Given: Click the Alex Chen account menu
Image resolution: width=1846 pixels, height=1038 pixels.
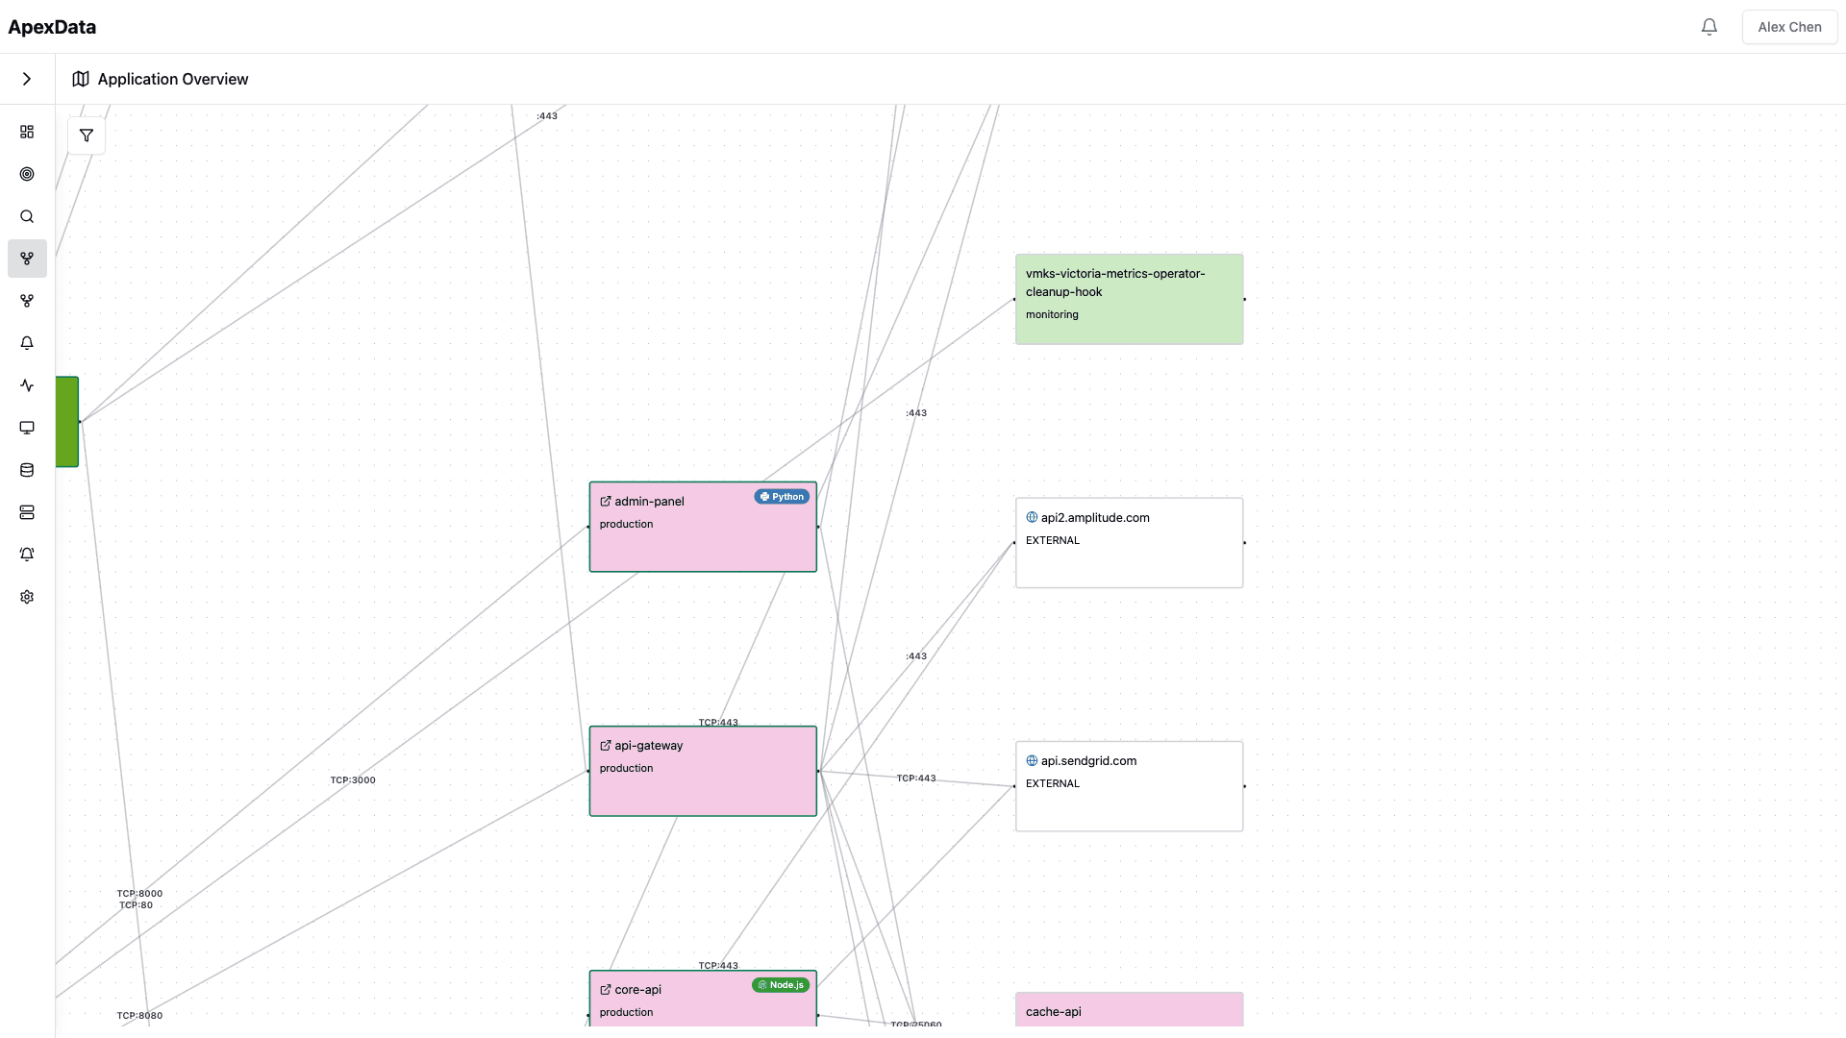Looking at the screenshot, I should click(x=1789, y=27).
